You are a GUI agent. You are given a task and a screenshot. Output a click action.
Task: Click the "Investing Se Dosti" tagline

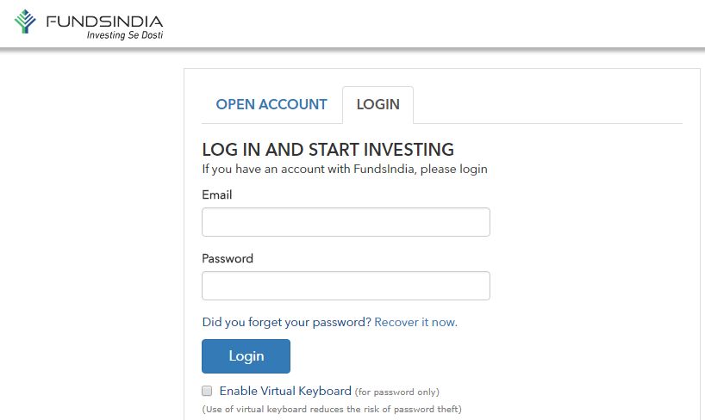(x=125, y=35)
